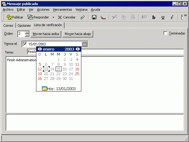Viewport: 189px width, 142px height.
Task: Toggle the Terminadas checkbox
Action: tap(165, 33)
